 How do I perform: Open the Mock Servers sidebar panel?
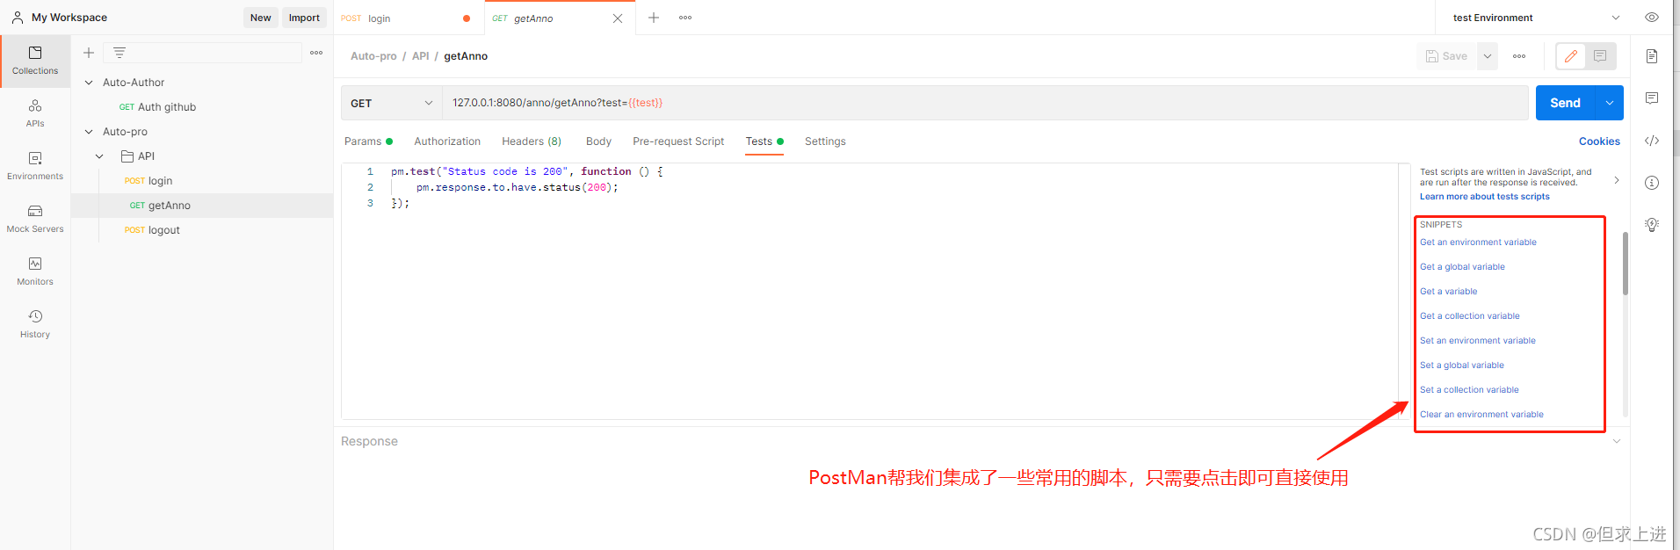(x=35, y=219)
